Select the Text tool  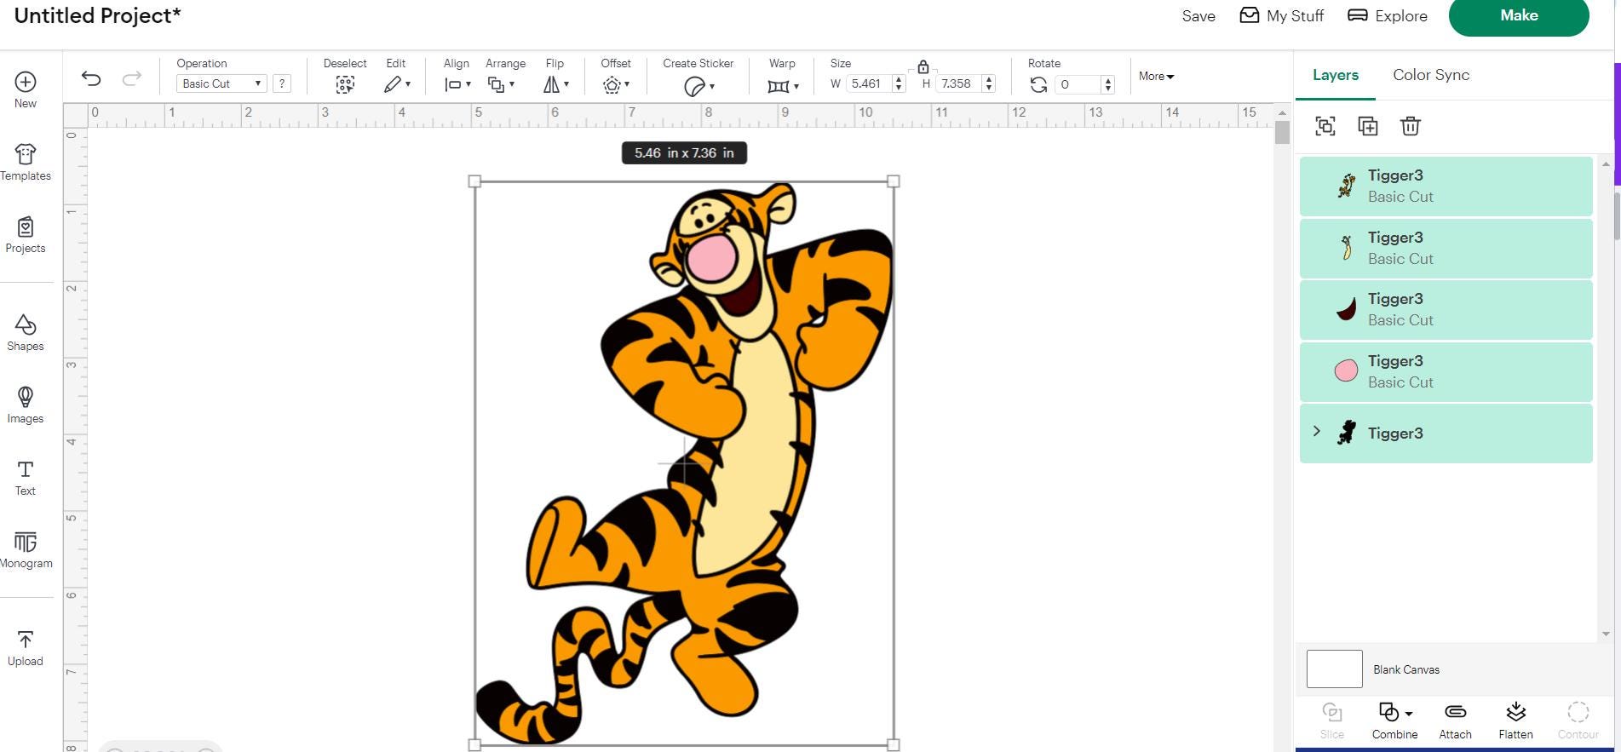click(x=26, y=478)
